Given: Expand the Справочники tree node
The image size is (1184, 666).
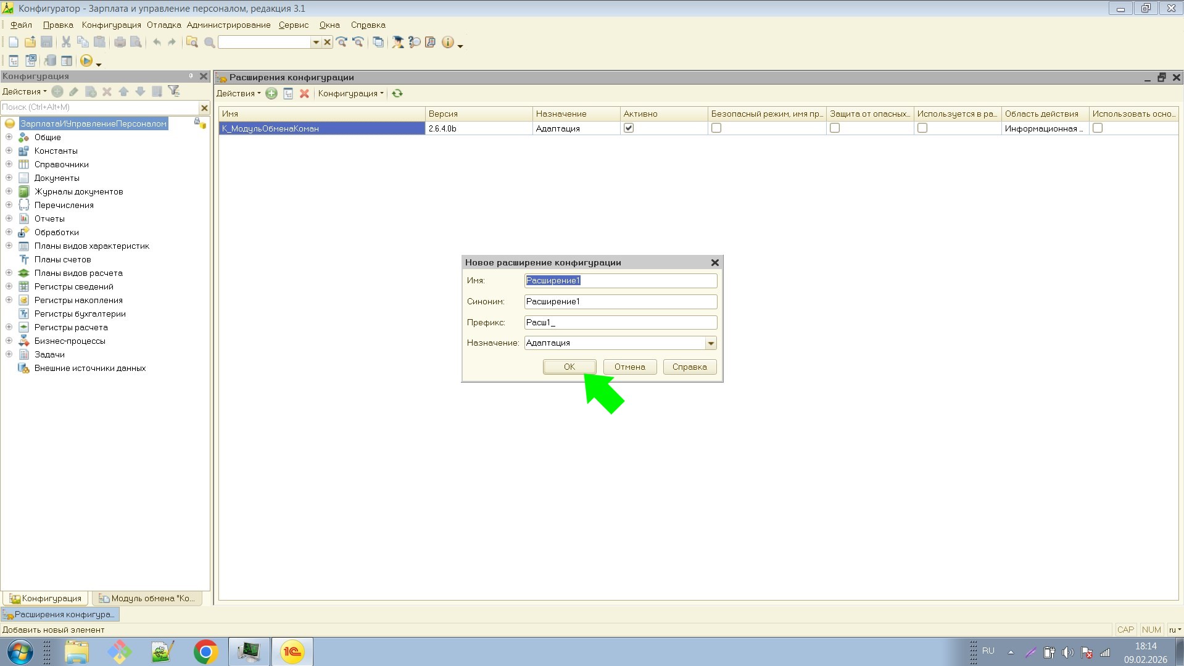Looking at the screenshot, I should [9, 164].
